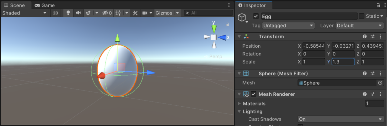This screenshot has height=126, width=387.
Task: Open Transform preset settings icon
Action: tap(372, 36)
